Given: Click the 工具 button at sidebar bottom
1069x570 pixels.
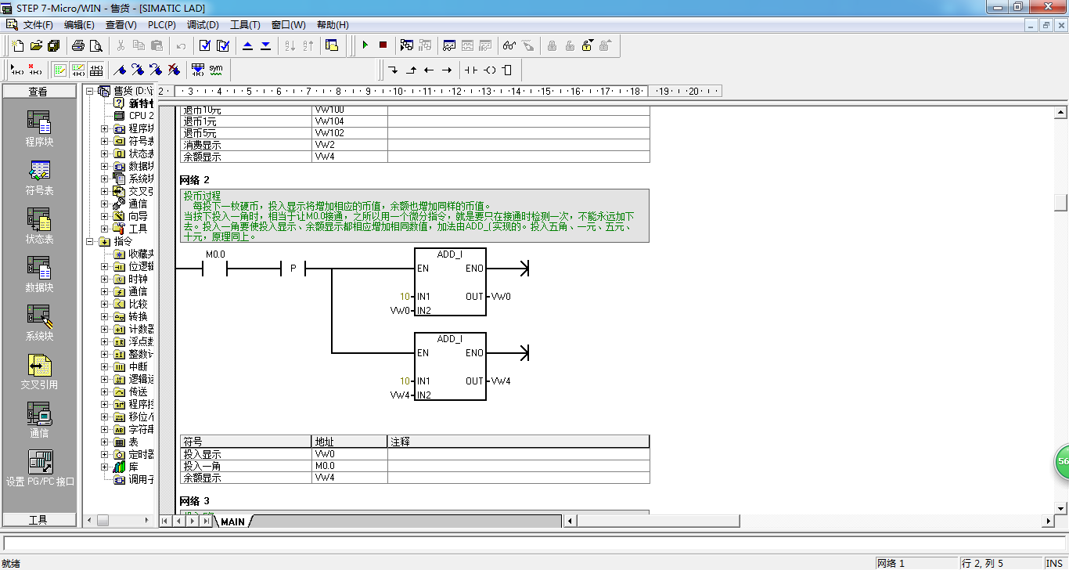Looking at the screenshot, I should click(38, 520).
